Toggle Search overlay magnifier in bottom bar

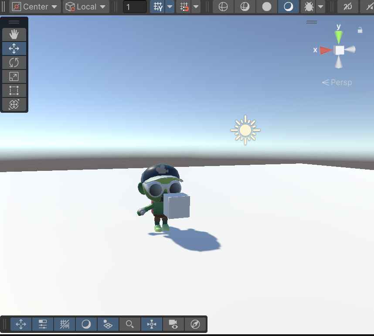[130, 324]
